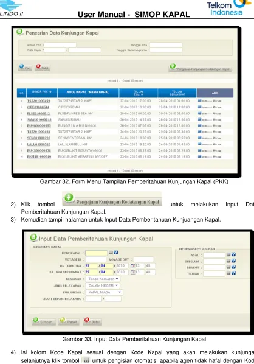The image size is (254, 364).
Task: Click the lookup icon next to Kode Kapal field
Action: point(111,253)
